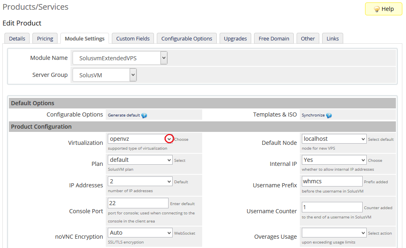This screenshot has height=248, width=406.
Task: Open the IP Addresses dropdown
Action: (140, 181)
